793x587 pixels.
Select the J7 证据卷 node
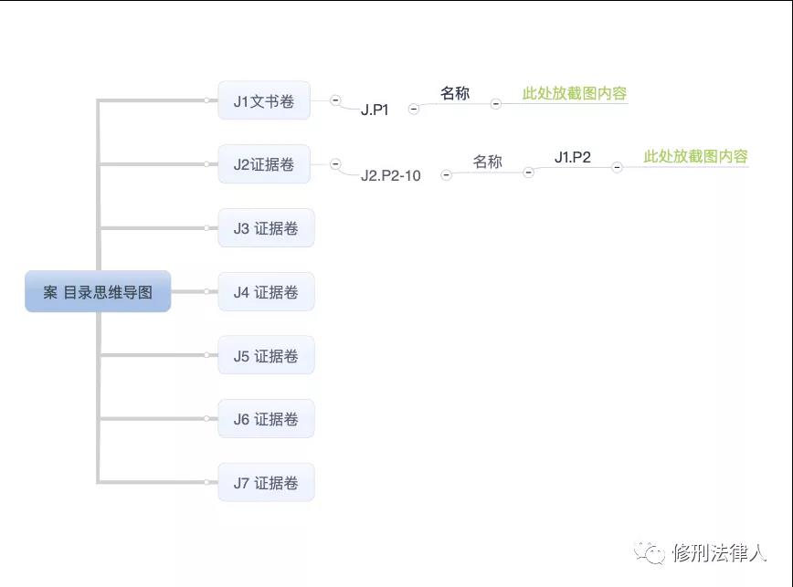tap(266, 482)
